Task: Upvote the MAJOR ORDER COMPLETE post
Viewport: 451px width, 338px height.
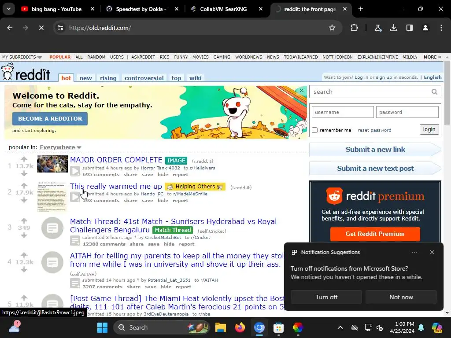Action: [24, 159]
